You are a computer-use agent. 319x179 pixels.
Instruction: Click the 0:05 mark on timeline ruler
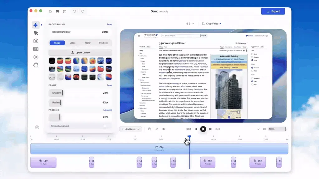tap(57, 140)
